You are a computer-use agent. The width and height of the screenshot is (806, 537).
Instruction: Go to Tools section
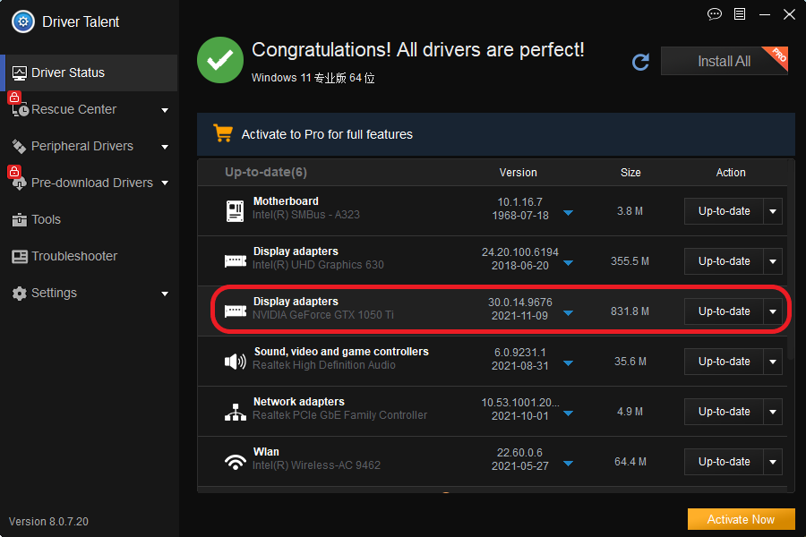(x=90, y=220)
